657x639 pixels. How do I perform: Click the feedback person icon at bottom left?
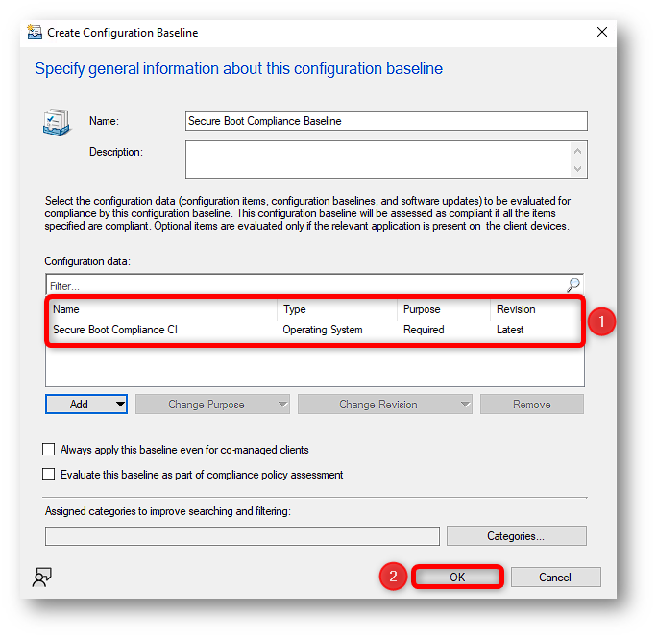click(x=42, y=577)
